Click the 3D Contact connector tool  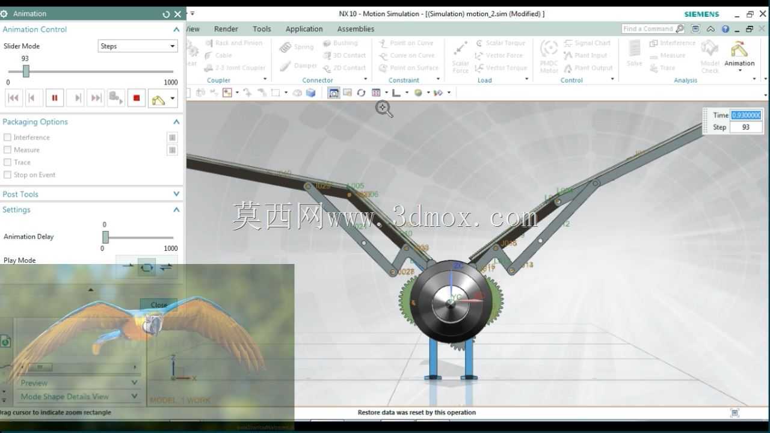(x=344, y=55)
